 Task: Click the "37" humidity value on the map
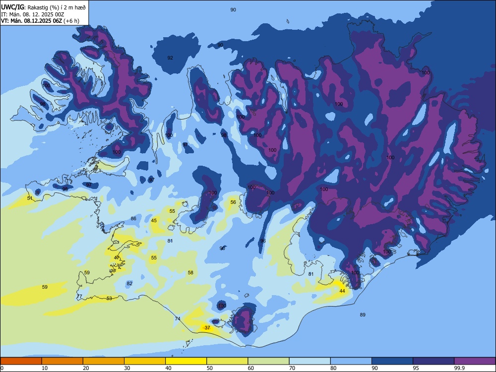(x=207, y=328)
